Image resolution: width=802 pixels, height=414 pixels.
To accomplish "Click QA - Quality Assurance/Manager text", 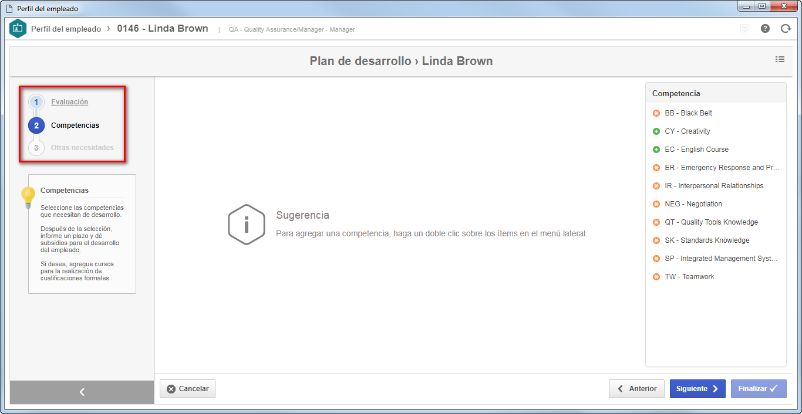I will click(292, 29).
